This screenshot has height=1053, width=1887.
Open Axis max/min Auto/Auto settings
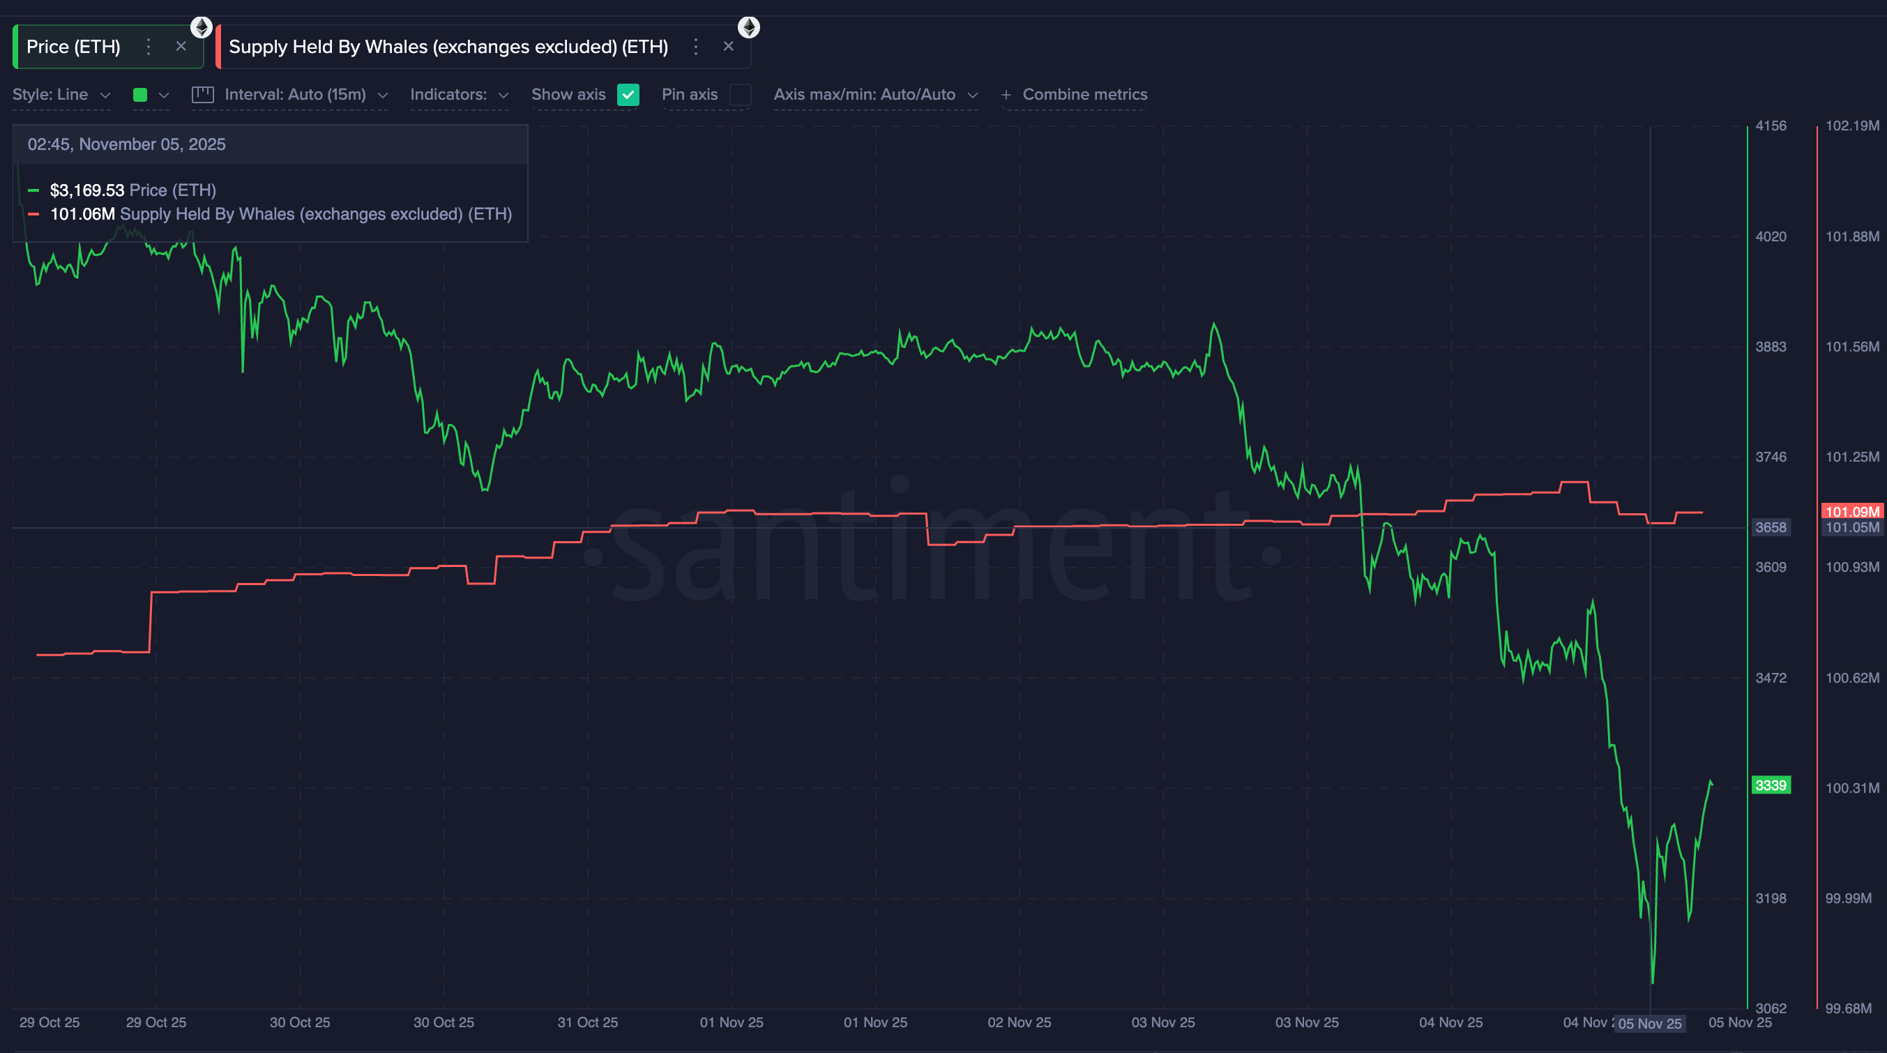876,94
